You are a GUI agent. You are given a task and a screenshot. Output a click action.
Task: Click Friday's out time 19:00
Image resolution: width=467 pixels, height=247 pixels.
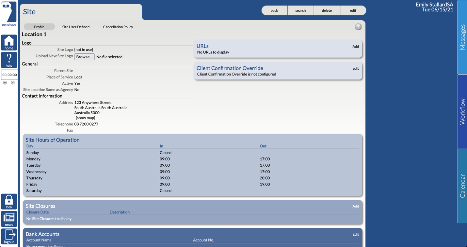pos(265,184)
